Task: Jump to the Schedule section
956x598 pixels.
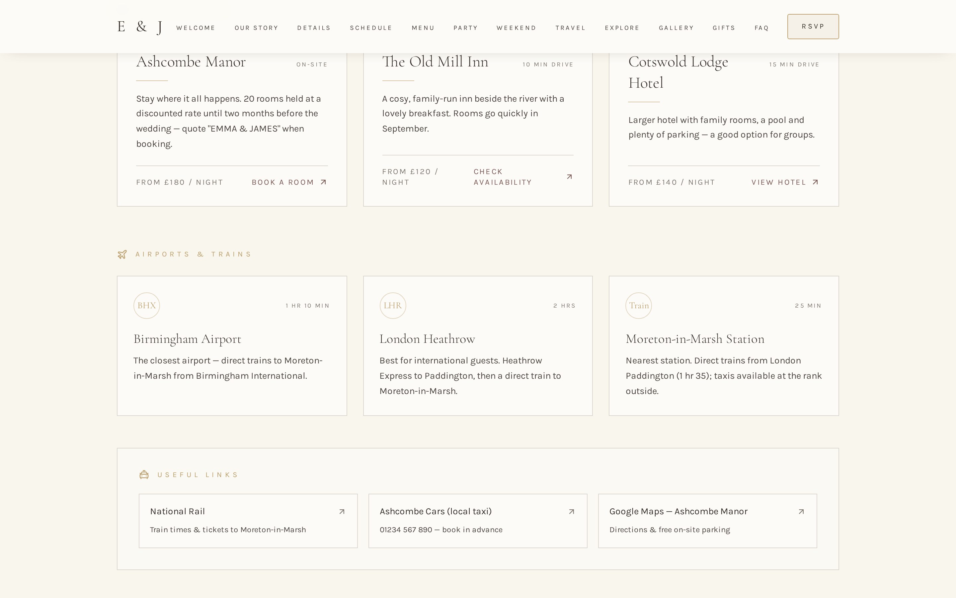Action: click(x=371, y=28)
